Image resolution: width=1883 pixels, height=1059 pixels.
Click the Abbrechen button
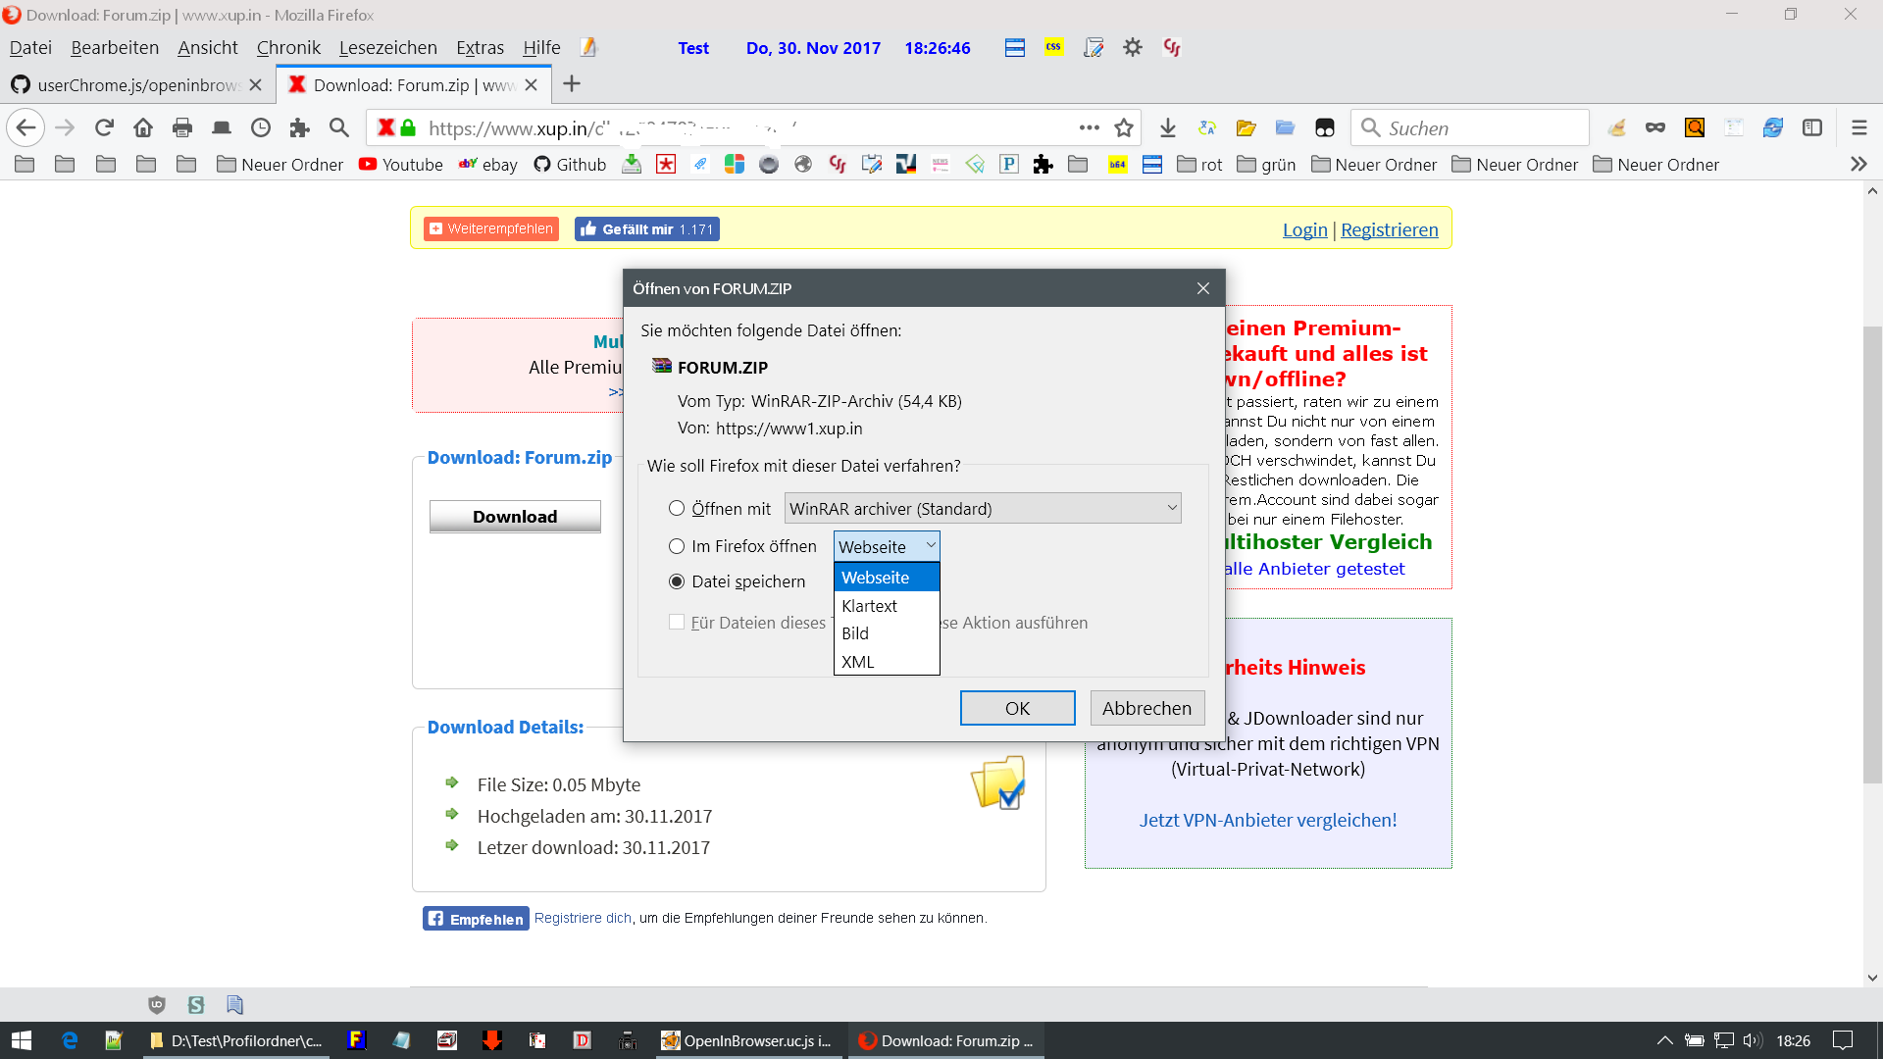1146,708
